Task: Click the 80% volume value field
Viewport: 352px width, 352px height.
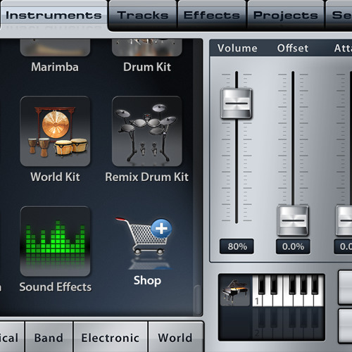Action: [237, 246]
